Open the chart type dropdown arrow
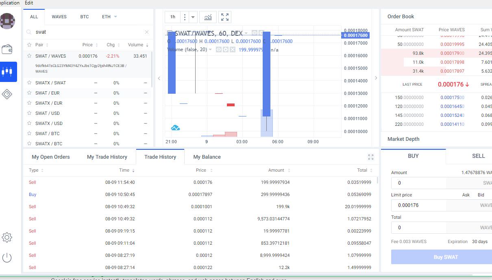The width and height of the screenshot is (492, 280). tap(193, 17)
